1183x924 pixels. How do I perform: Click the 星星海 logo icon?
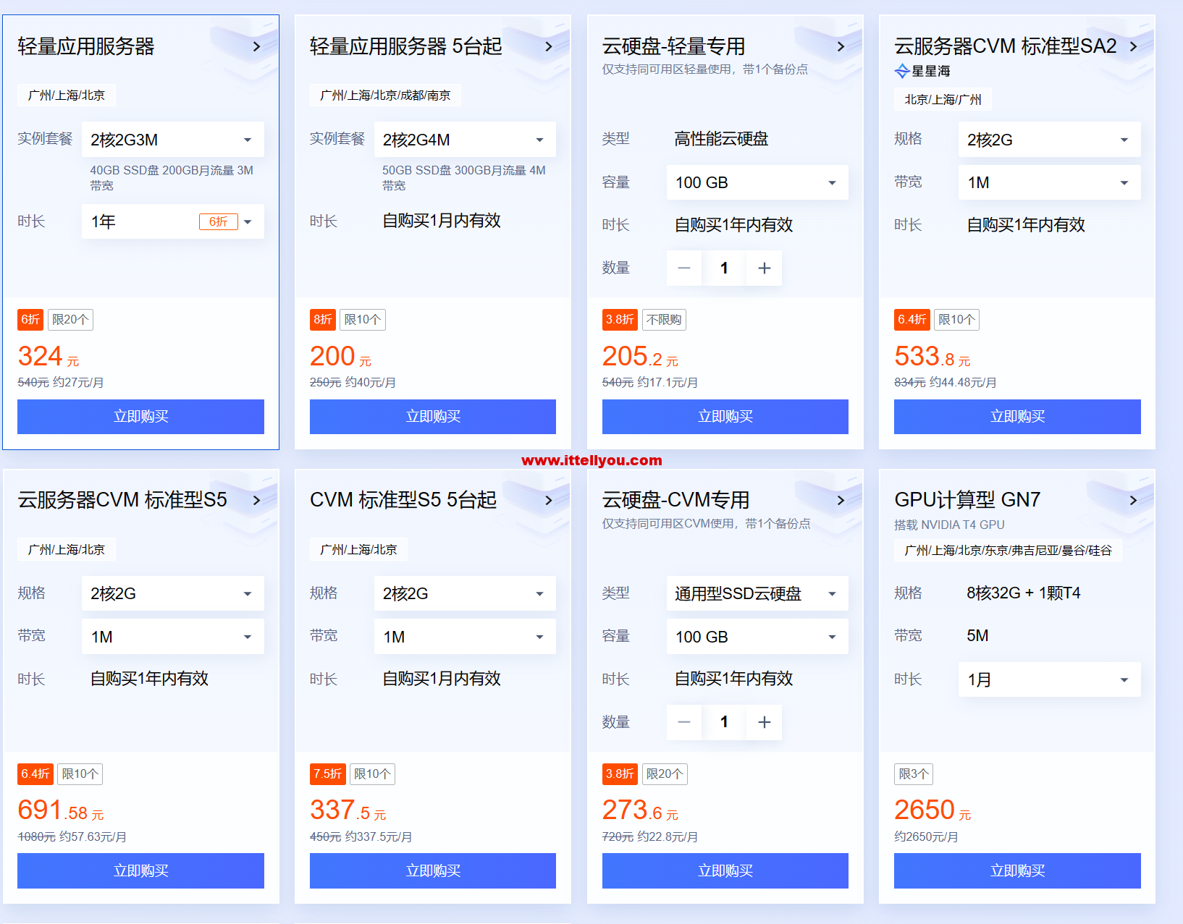[x=902, y=71]
